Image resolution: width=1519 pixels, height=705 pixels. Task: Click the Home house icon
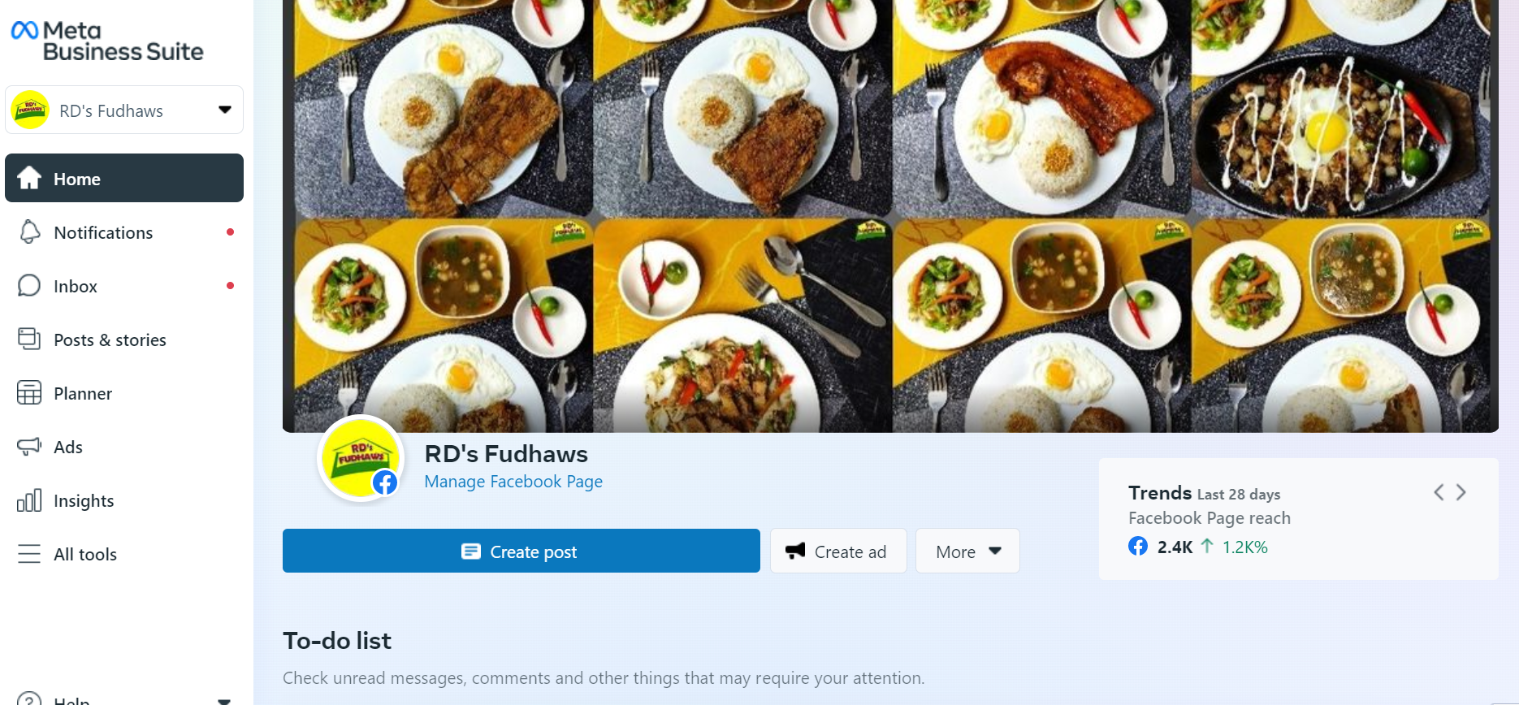29,178
